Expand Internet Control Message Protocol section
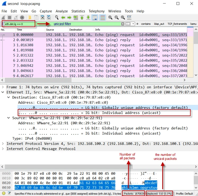Screen dimensions: 198x196 (3, 149)
